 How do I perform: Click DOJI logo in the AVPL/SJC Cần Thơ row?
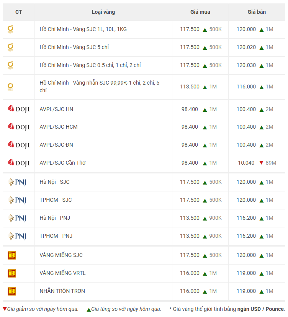click(x=19, y=163)
